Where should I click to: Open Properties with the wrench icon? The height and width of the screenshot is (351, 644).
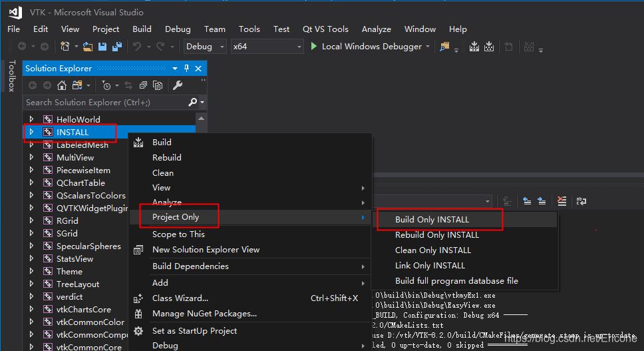[x=178, y=85]
